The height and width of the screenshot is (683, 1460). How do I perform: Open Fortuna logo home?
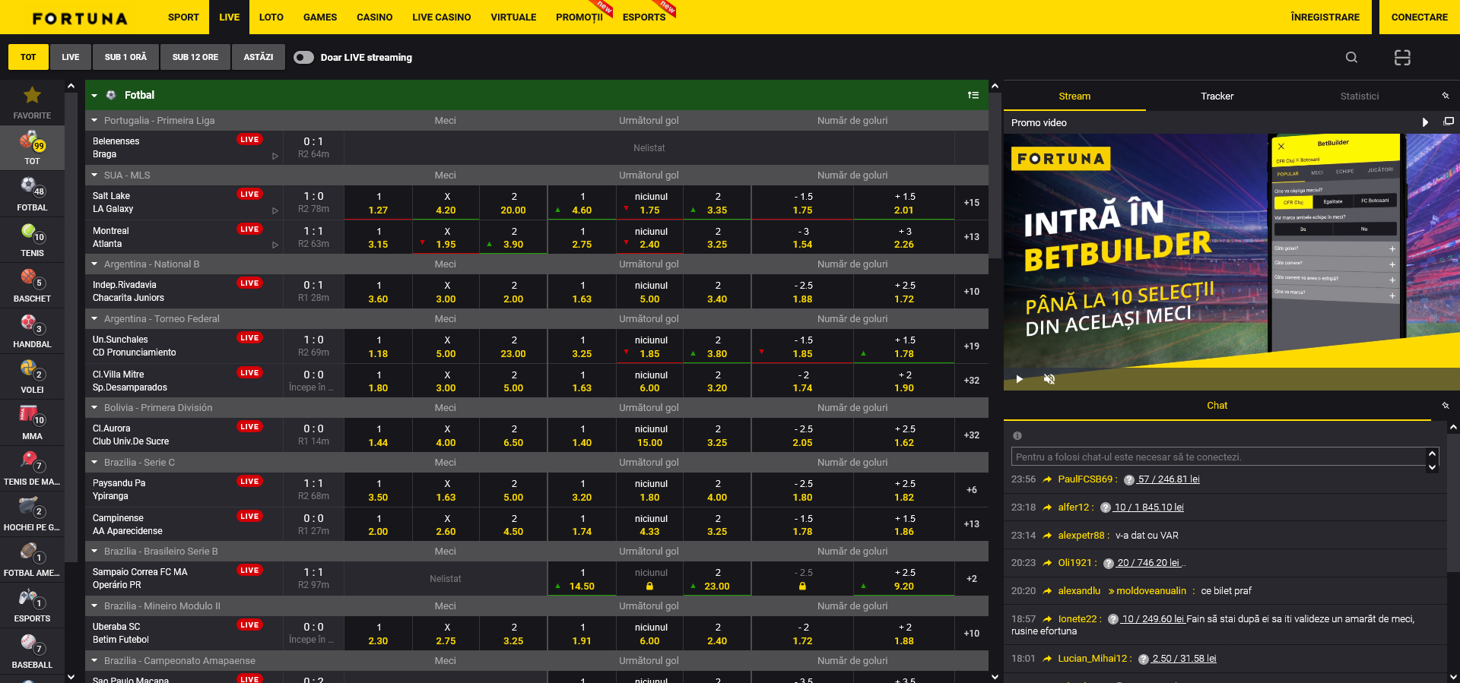pyautogui.click(x=80, y=18)
